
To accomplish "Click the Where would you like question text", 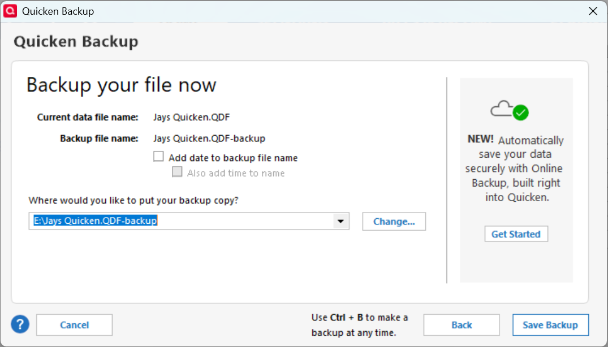I will click(x=133, y=201).
